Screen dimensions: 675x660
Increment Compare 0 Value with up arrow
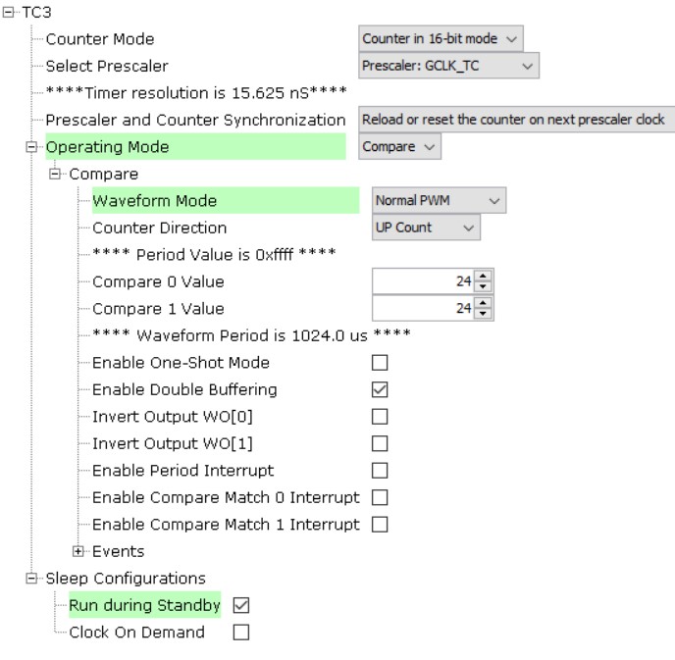pyautogui.click(x=483, y=277)
